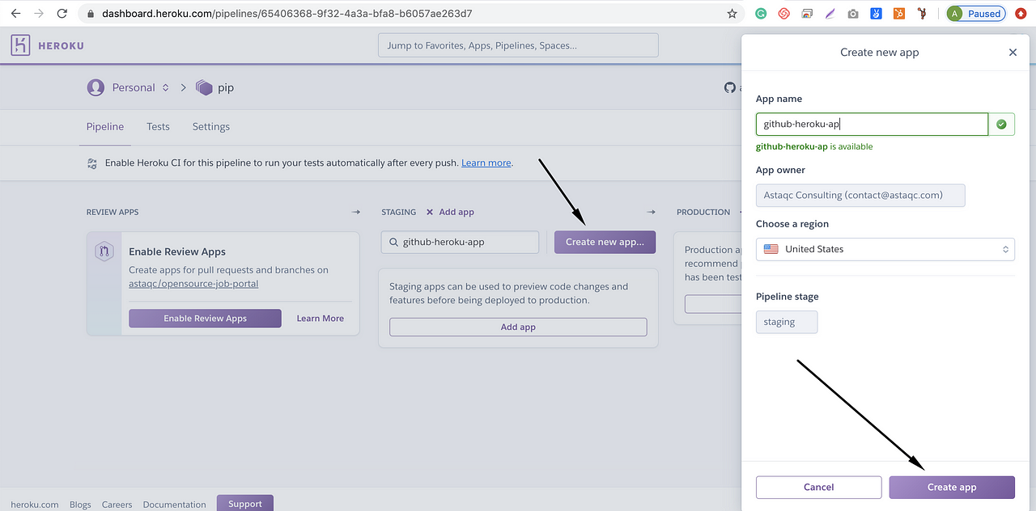Click the 'github-heroku-ap is available' message

pyautogui.click(x=814, y=147)
